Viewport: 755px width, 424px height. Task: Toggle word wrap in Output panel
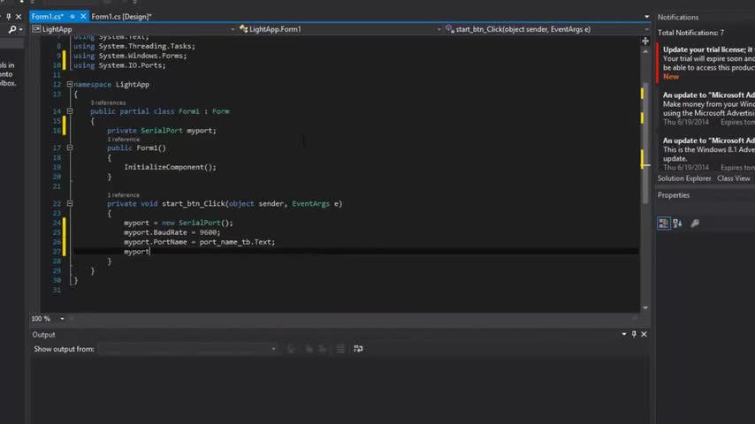(x=358, y=349)
